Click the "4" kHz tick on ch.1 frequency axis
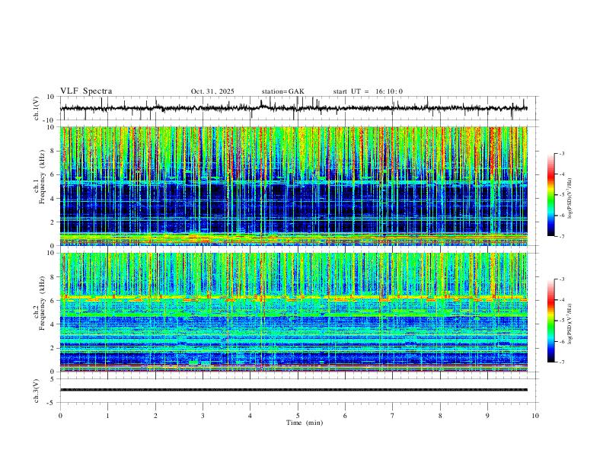The width and height of the screenshot is (603, 466). click(x=54, y=199)
